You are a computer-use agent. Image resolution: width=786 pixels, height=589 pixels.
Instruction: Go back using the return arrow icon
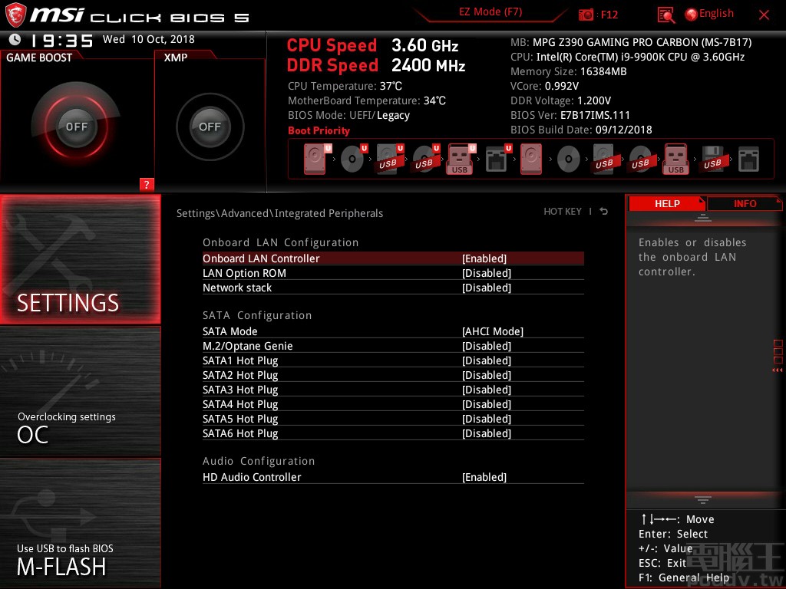[x=603, y=212]
